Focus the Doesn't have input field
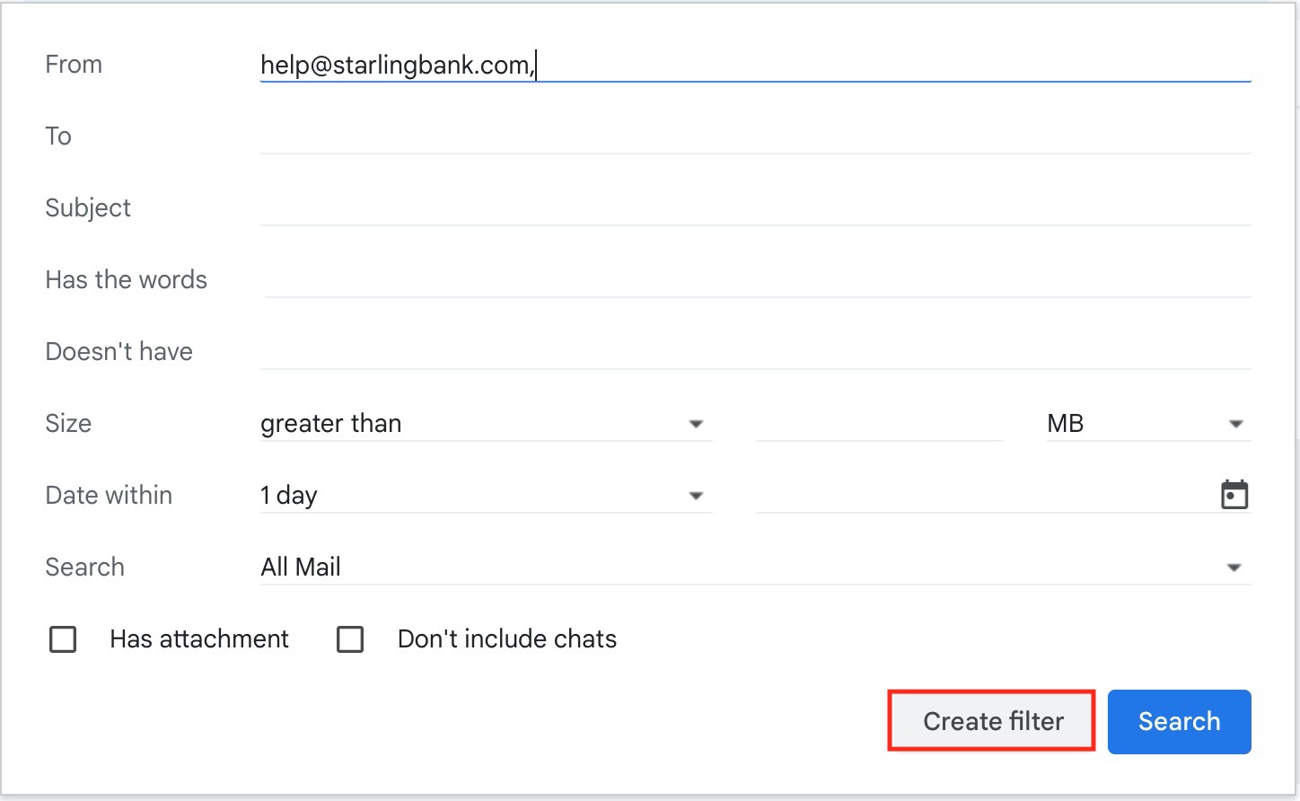The width and height of the screenshot is (1300, 801). click(x=755, y=352)
